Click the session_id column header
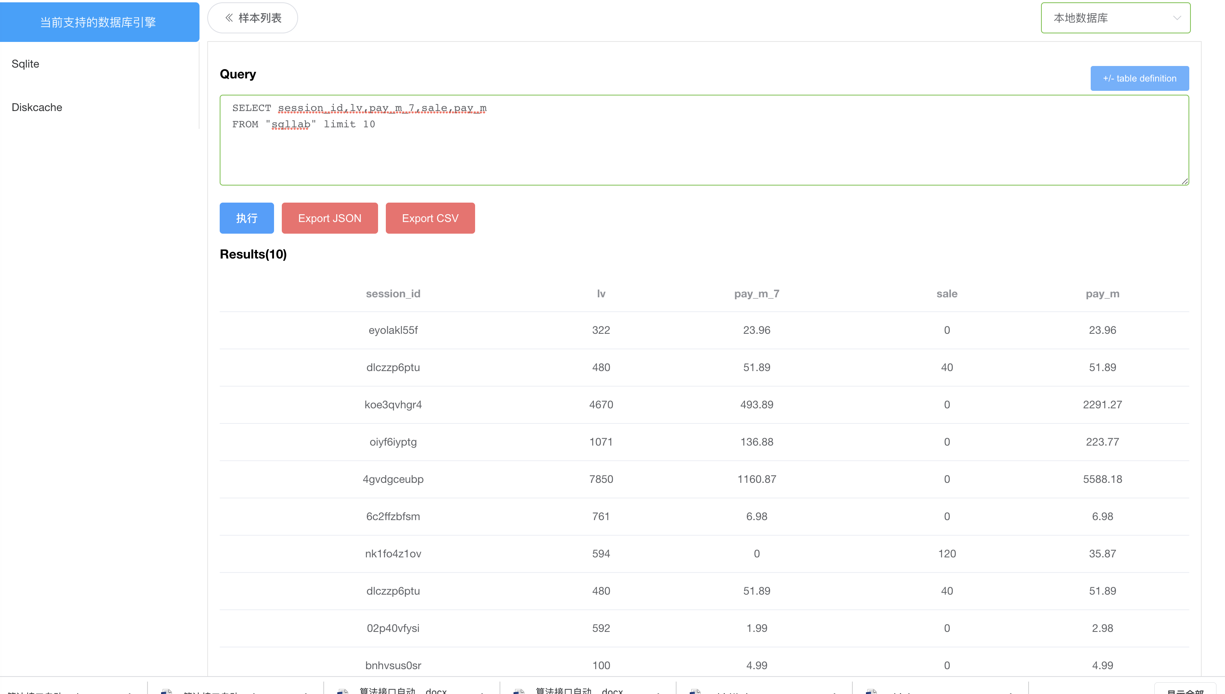This screenshot has width=1225, height=694. [x=393, y=293]
